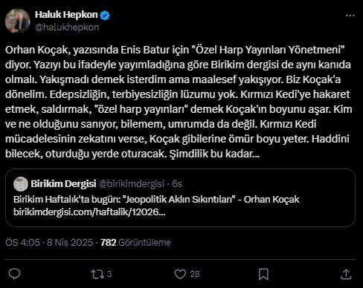Viewport: 363px width, 288px height.
Task: Follow the birikimdergisi.com/haftalik link
Action: point(89,212)
